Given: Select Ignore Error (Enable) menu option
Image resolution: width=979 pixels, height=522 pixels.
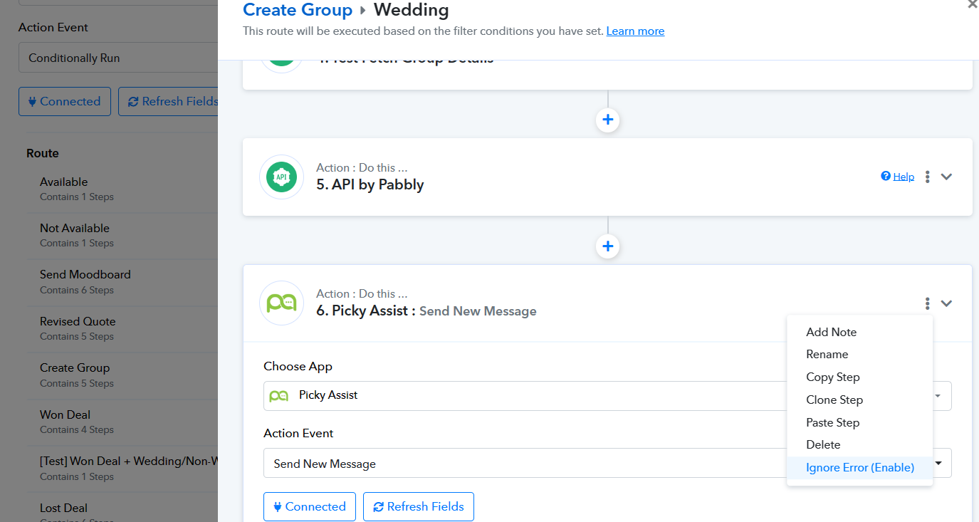Looking at the screenshot, I should pos(859,468).
